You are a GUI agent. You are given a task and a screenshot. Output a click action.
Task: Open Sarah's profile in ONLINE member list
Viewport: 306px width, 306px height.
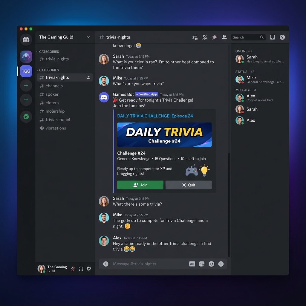pos(260,59)
